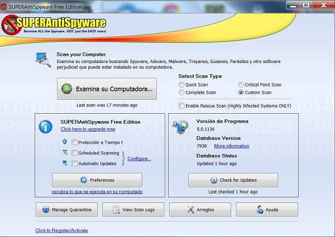Select the Critical Point Scan option

click(241, 85)
